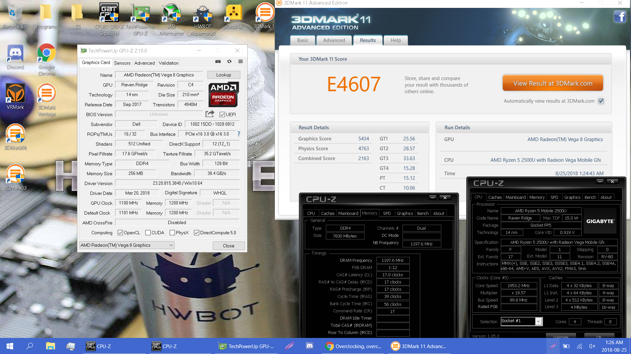Launch TechPowerUp GPU-Z desktop shortcut
This screenshot has height=354, width=631.
point(140,19)
